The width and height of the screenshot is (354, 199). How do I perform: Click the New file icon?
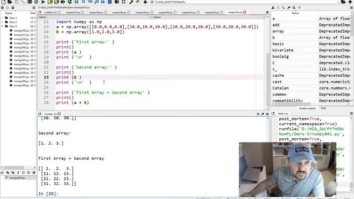(3, 2)
